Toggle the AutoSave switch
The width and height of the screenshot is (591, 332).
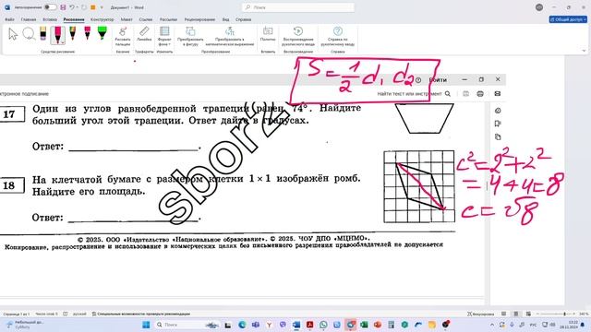click(x=50, y=7)
